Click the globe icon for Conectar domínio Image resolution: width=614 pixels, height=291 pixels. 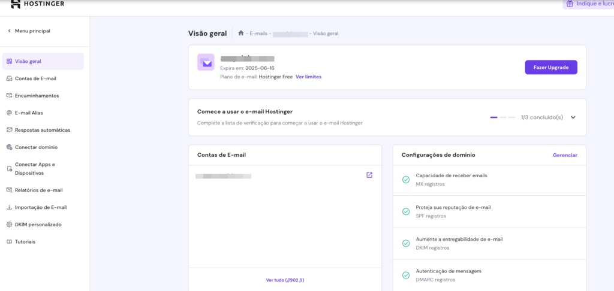10,147
